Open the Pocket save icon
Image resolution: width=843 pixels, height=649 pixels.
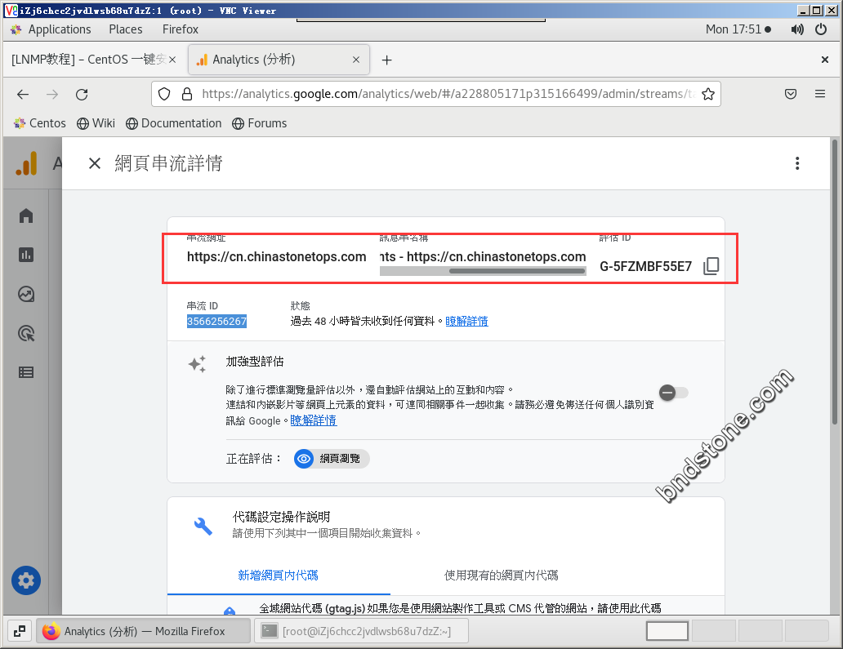point(791,94)
